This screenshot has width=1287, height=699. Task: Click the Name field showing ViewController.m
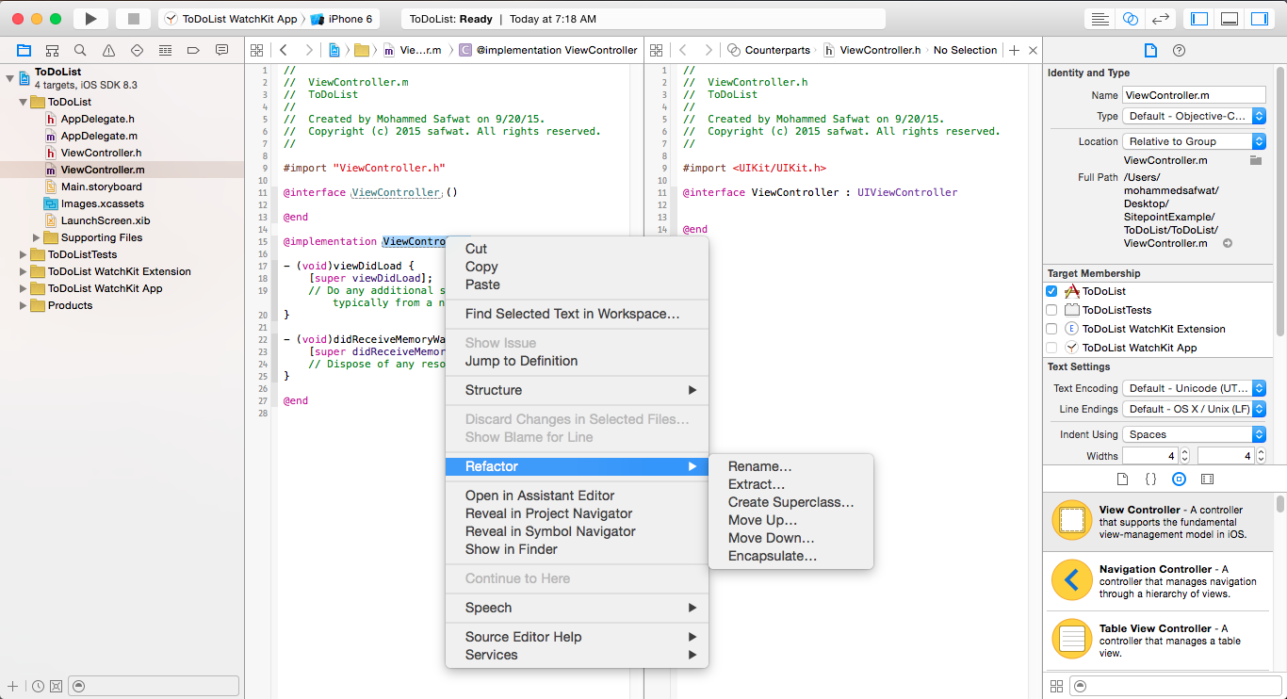pos(1194,95)
